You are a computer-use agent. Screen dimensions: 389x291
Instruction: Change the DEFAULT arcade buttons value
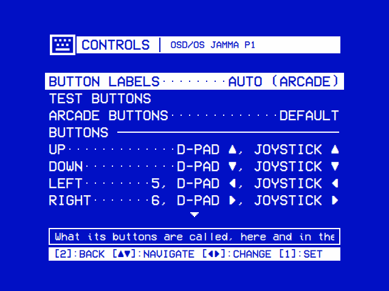pos(309,116)
